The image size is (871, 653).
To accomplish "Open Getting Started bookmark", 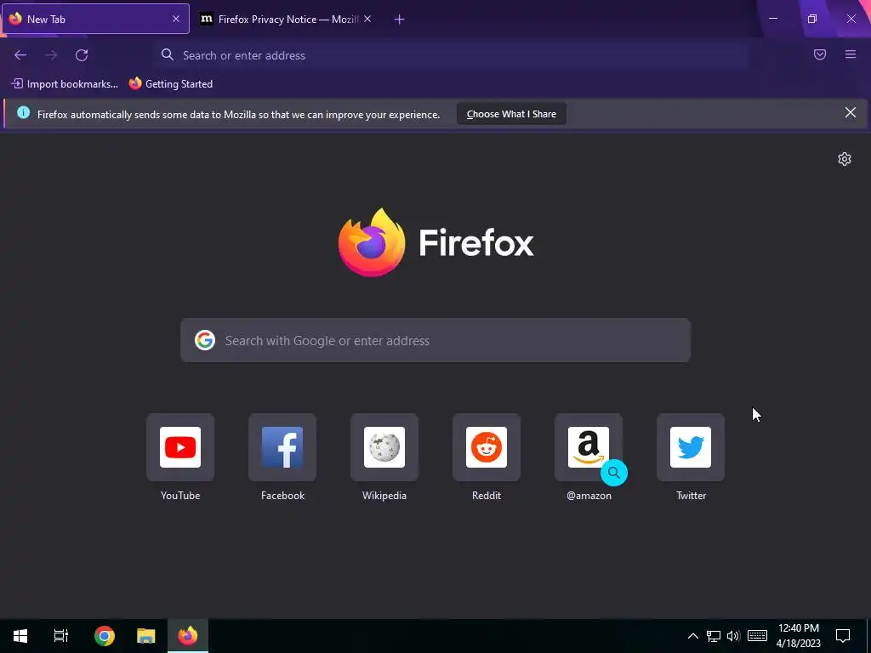I will [171, 84].
